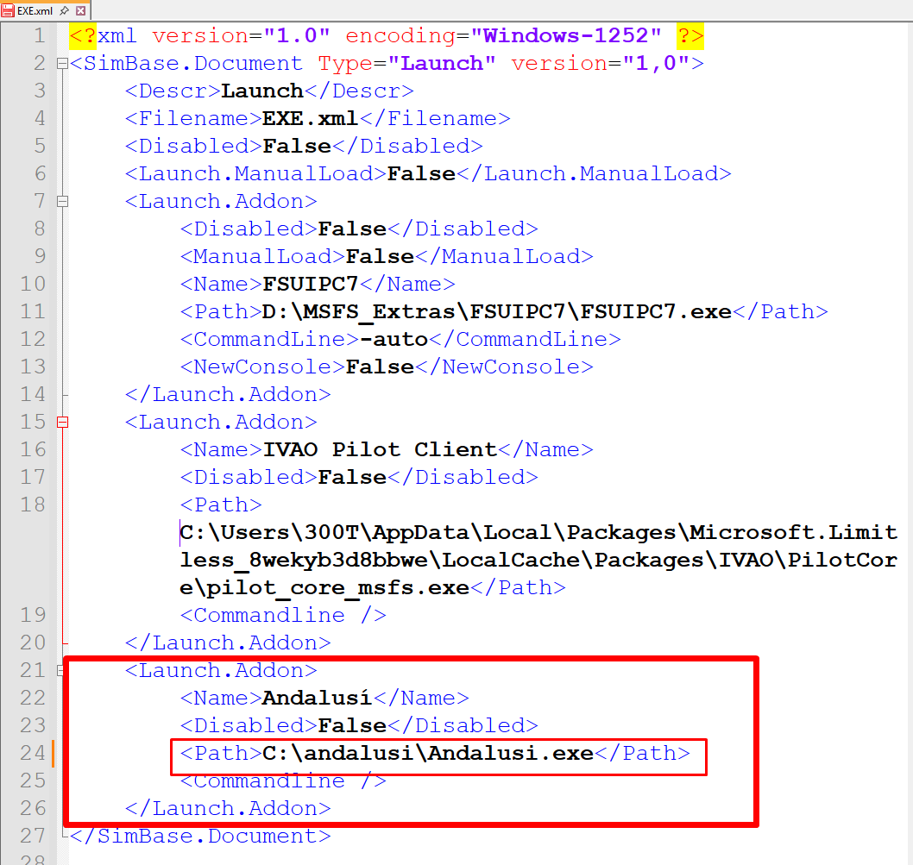Click the opening <Launch.Addon> tag on line 7
The height and width of the screenshot is (865, 913).
221,202
